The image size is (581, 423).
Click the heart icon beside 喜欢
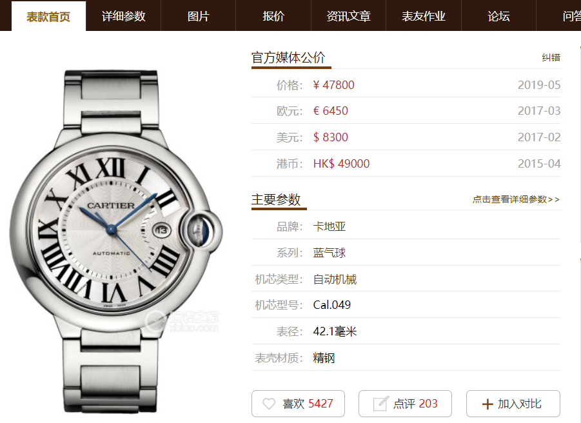click(x=269, y=404)
